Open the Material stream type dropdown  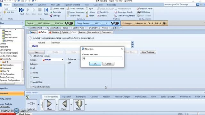point(38,105)
